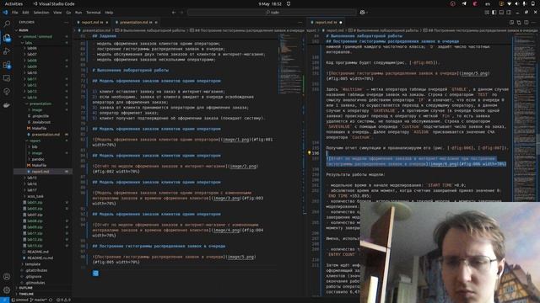Expand the lab06 folder
Viewport: 540px width, 303px height.
pos(32,49)
